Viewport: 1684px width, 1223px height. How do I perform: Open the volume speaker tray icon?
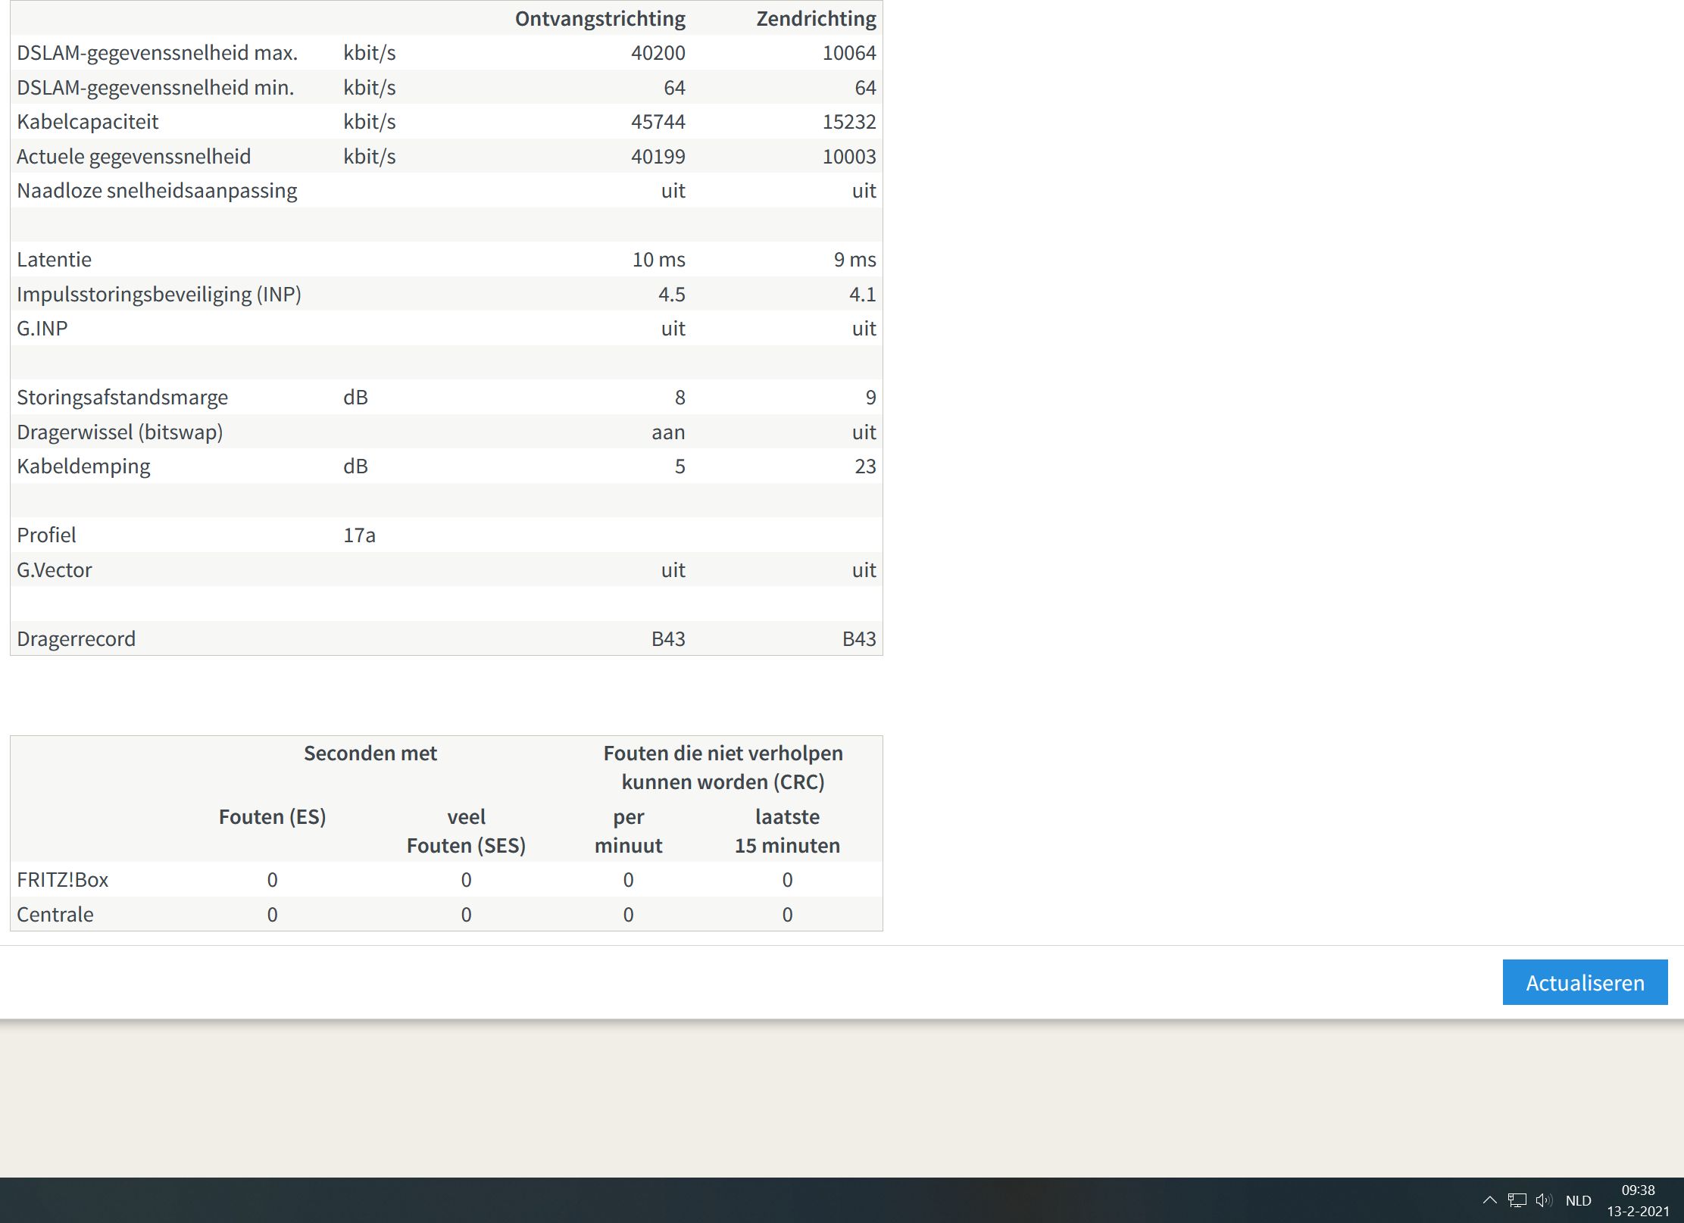coord(1543,1200)
